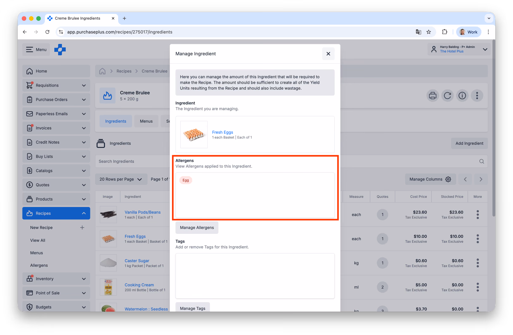This screenshot has height=335, width=513.
Task: Open the recipe info icon
Action: click(462, 95)
